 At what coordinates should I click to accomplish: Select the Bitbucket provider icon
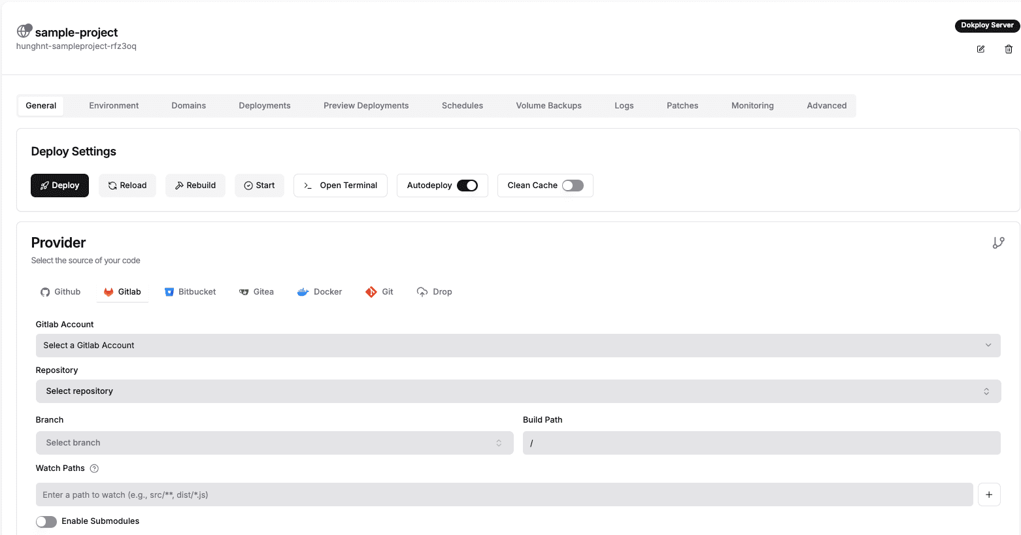(x=190, y=291)
